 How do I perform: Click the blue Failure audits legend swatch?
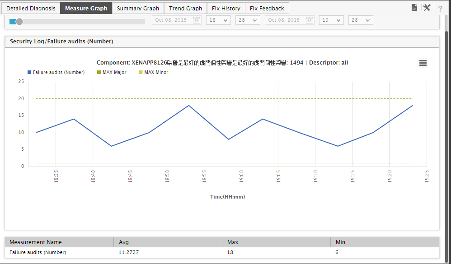tap(29, 72)
